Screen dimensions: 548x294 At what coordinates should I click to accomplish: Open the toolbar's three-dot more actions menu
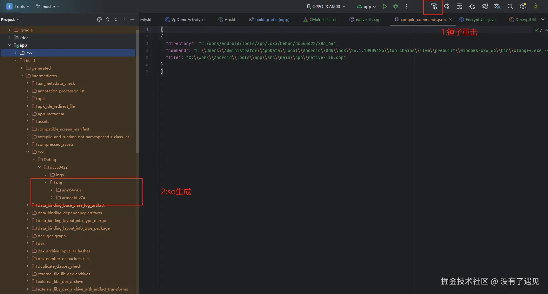tap(406, 6)
